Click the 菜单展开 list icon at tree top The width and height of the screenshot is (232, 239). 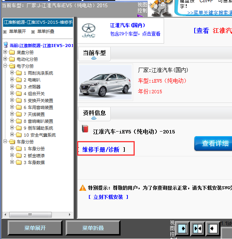pyautogui.click(x=5, y=32)
